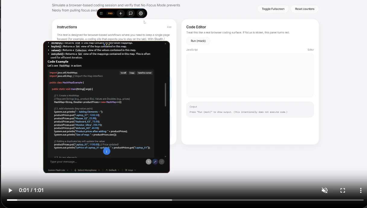Click the blue scroll-down arrow button

[106, 151]
